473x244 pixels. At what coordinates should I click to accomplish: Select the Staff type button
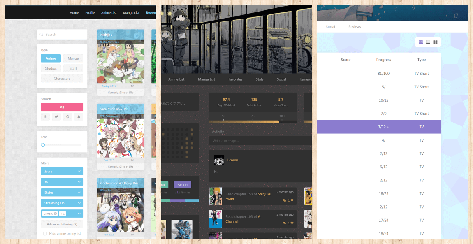(x=73, y=68)
